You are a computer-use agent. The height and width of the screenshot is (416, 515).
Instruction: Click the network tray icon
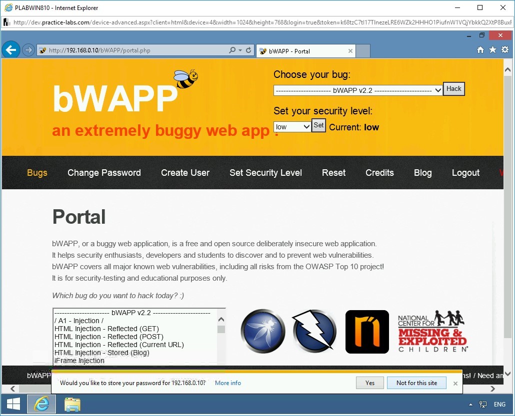click(x=483, y=405)
